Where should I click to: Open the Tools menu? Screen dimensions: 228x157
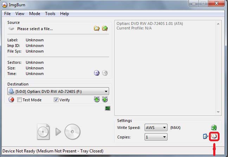click(50, 14)
